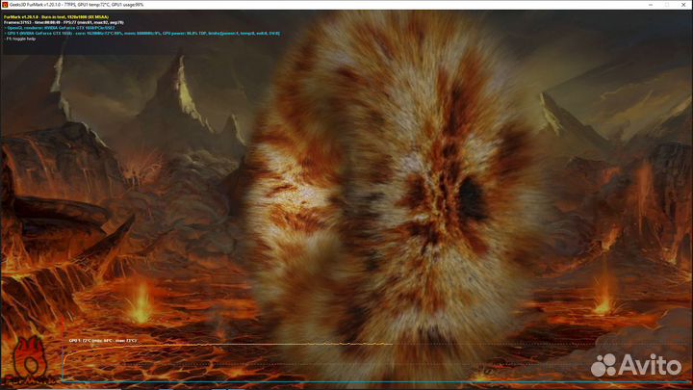Image resolution: width=693 pixels, height=390 pixels.
Task: Click the blue temperature graph frame border
Action: coord(64,366)
